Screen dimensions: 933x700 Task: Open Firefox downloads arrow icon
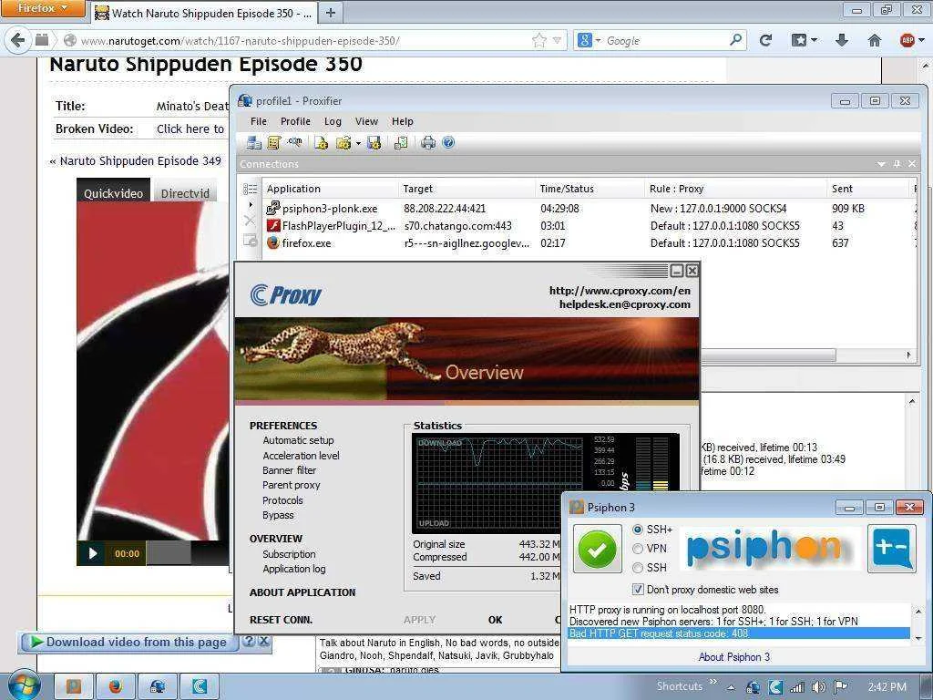click(x=841, y=40)
